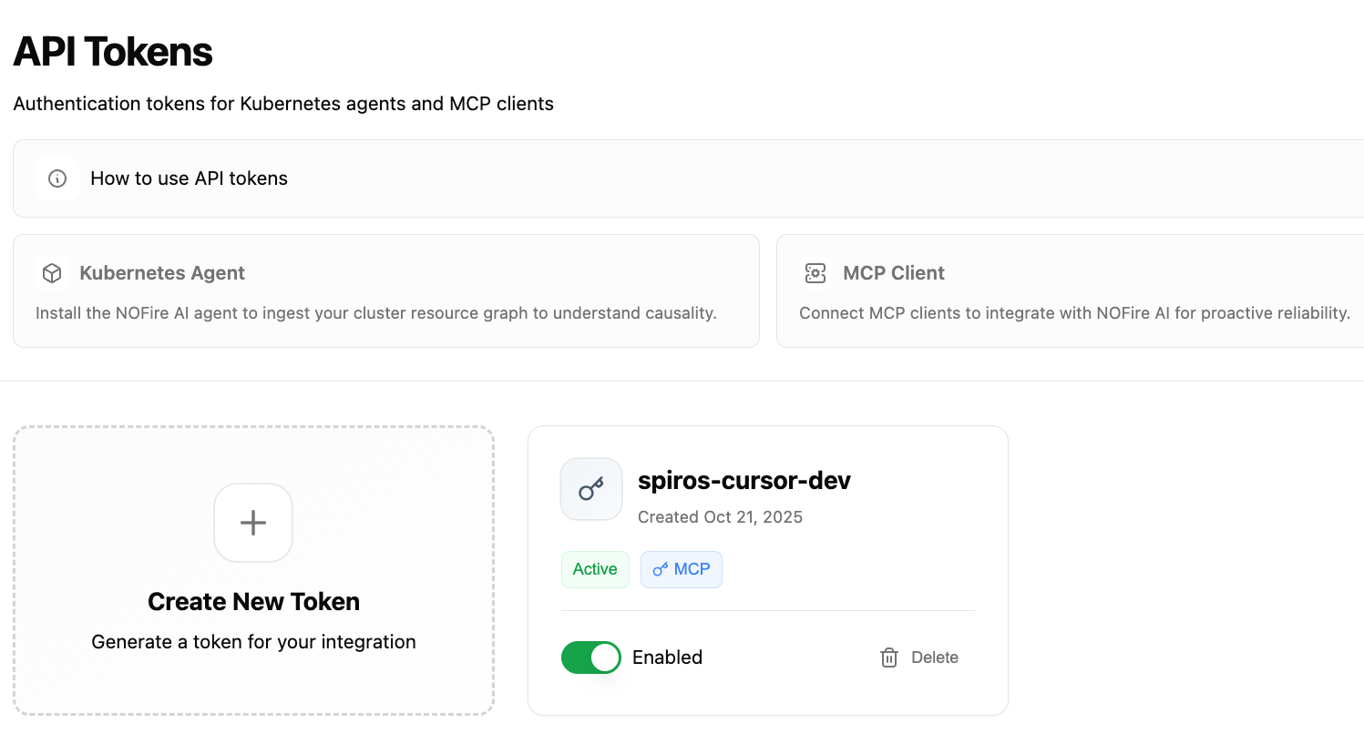Click the trash icon next to Delete
The height and width of the screenshot is (734, 1364).
click(x=888, y=658)
